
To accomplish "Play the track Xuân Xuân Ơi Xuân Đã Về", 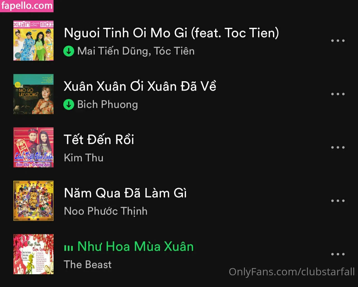I will tap(140, 86).
